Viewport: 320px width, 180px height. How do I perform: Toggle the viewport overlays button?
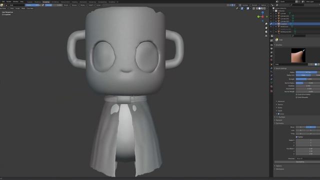pyautogui.click(x=248, y=8)
